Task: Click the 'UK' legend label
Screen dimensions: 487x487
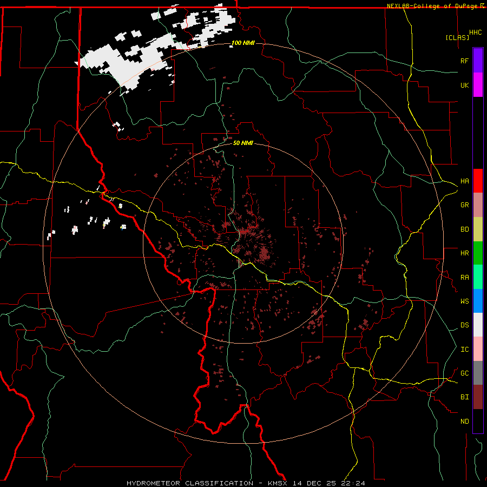Action: point(464,85)
